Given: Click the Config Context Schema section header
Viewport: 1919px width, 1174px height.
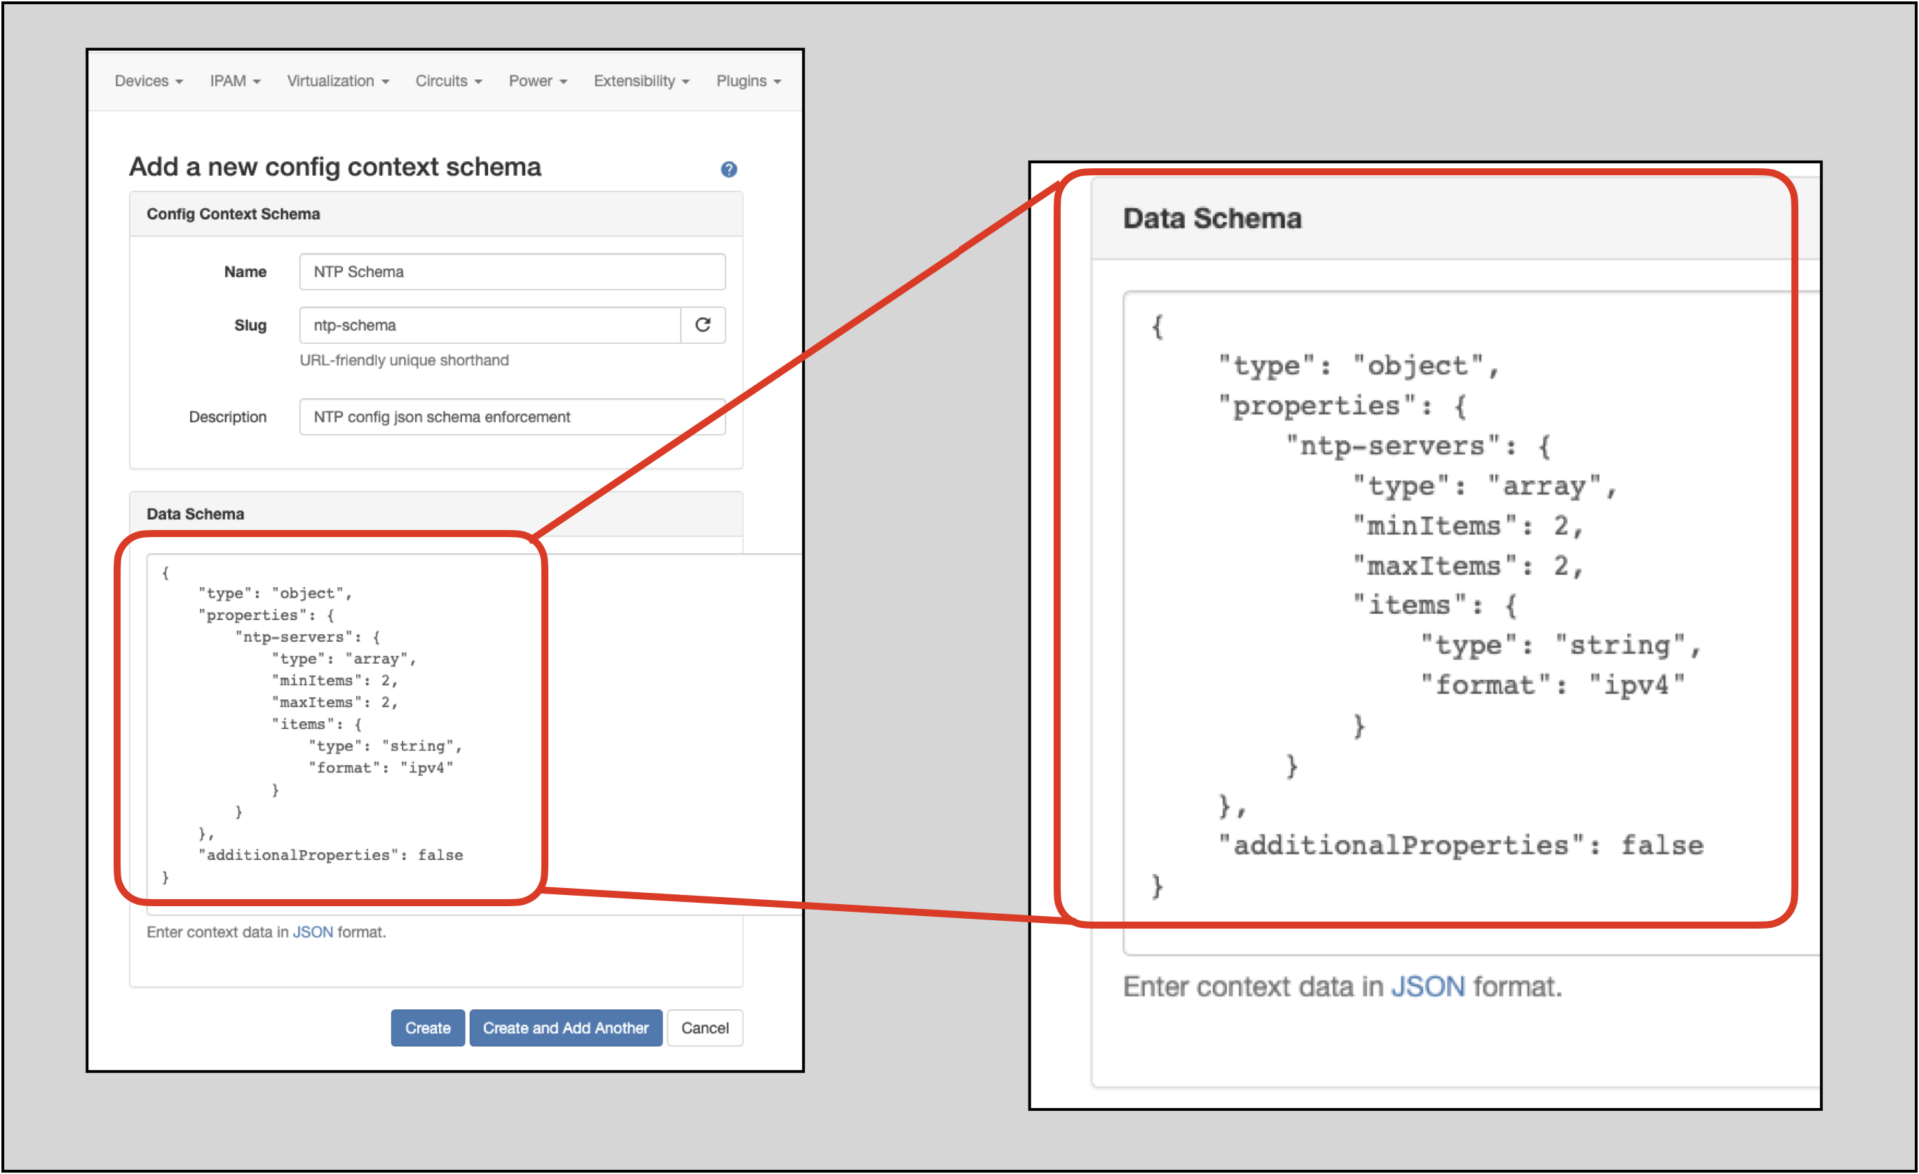Looking at the screenshot, I should click(233, 213).
